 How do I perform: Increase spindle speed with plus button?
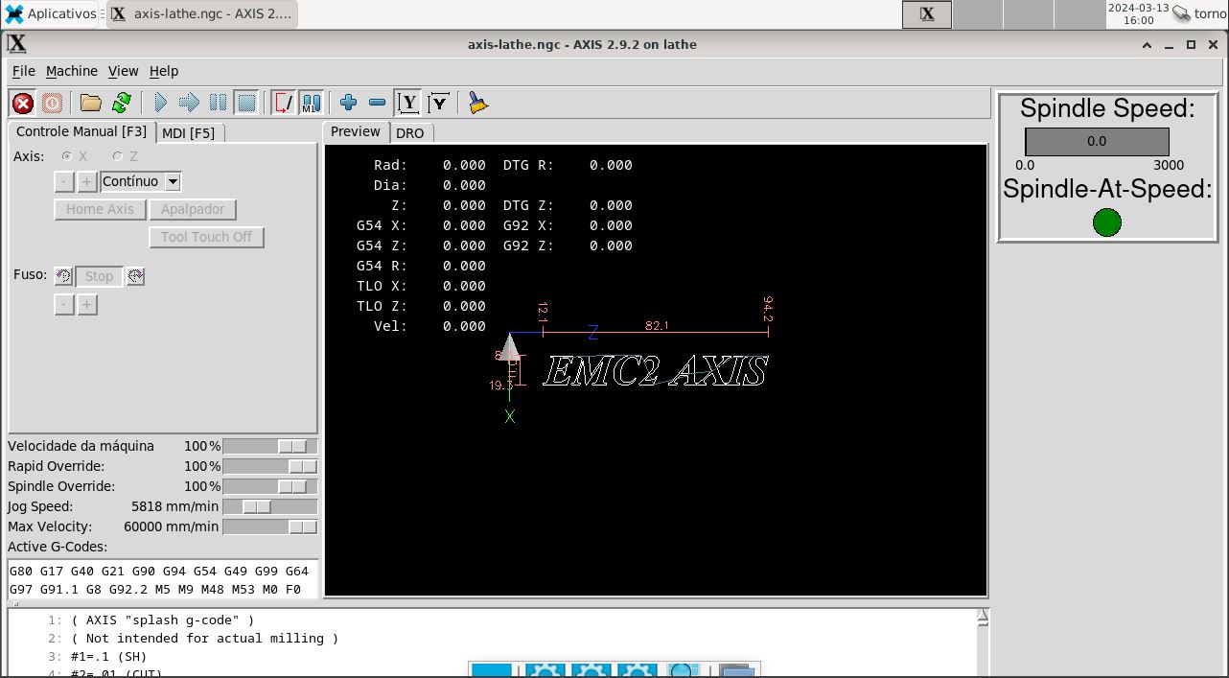click(x=86, y=305)
